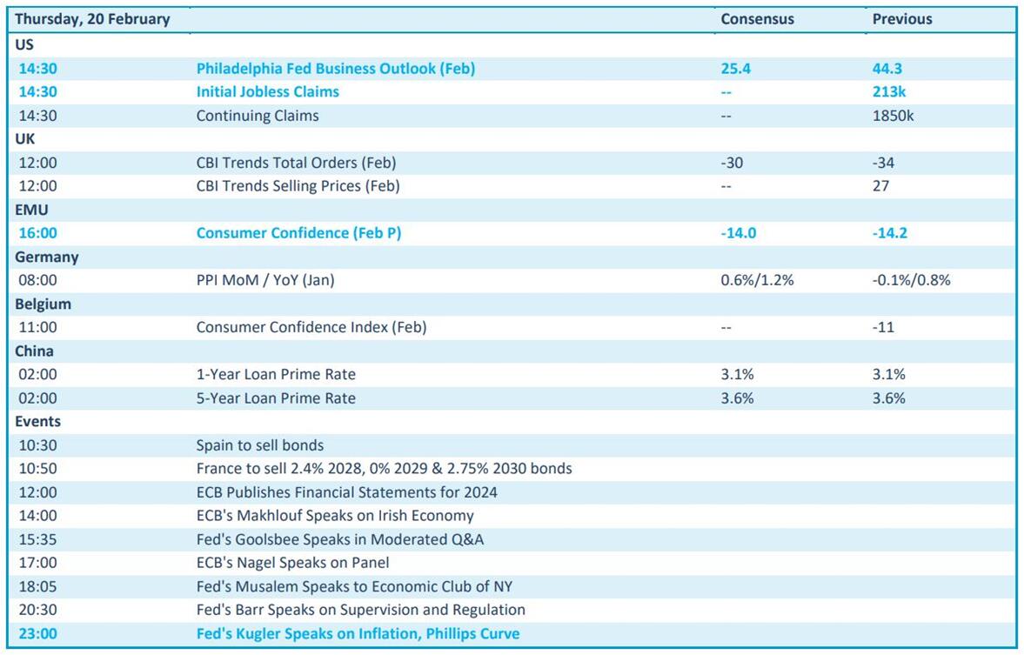Select the Initial Jobless Claims row title
This screenshot has width=1024, height=655.
point(267,92)
